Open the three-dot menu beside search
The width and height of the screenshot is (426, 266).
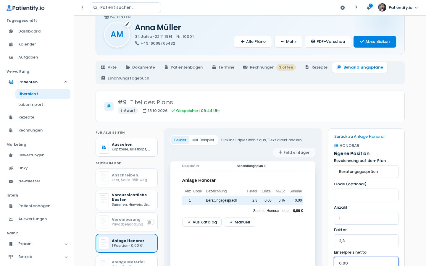pyautogui.click(x=82, y=8)
